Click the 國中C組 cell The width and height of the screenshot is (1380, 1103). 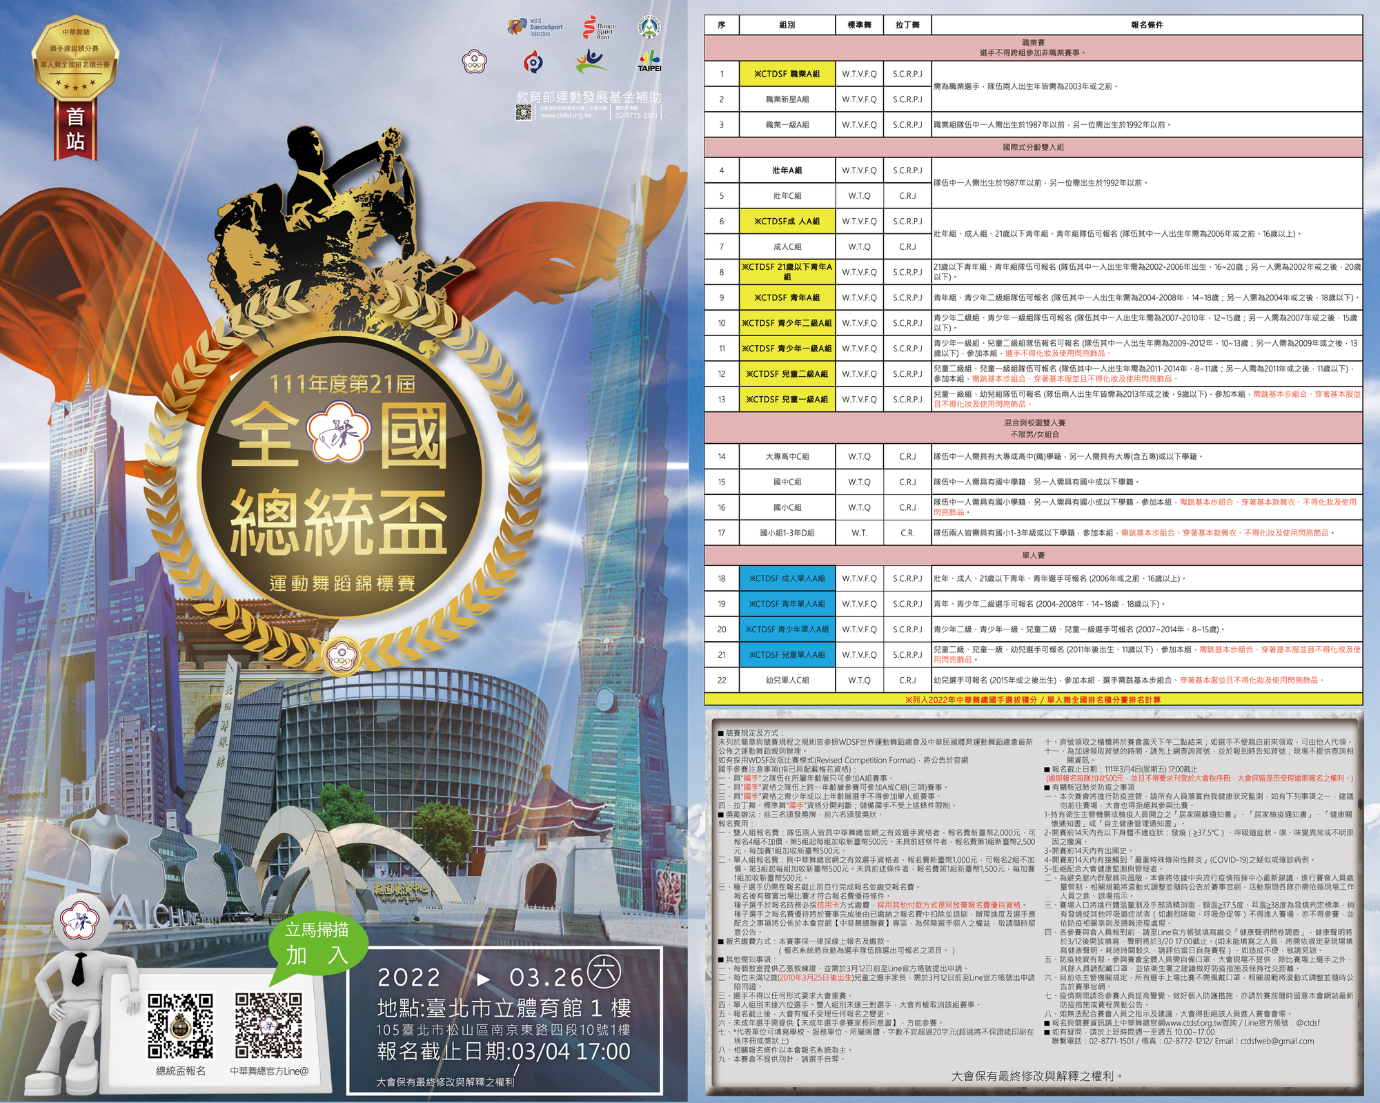(787, 482)
